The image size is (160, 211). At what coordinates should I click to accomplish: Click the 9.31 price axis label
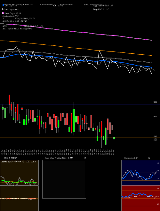coord(155,117)
